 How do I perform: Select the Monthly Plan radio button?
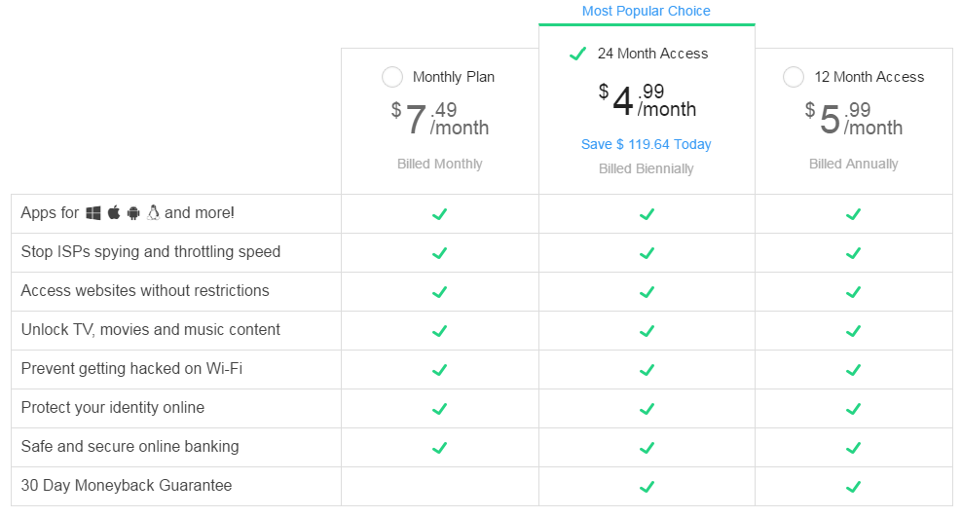pyautogui.click(x=392, y=77)
